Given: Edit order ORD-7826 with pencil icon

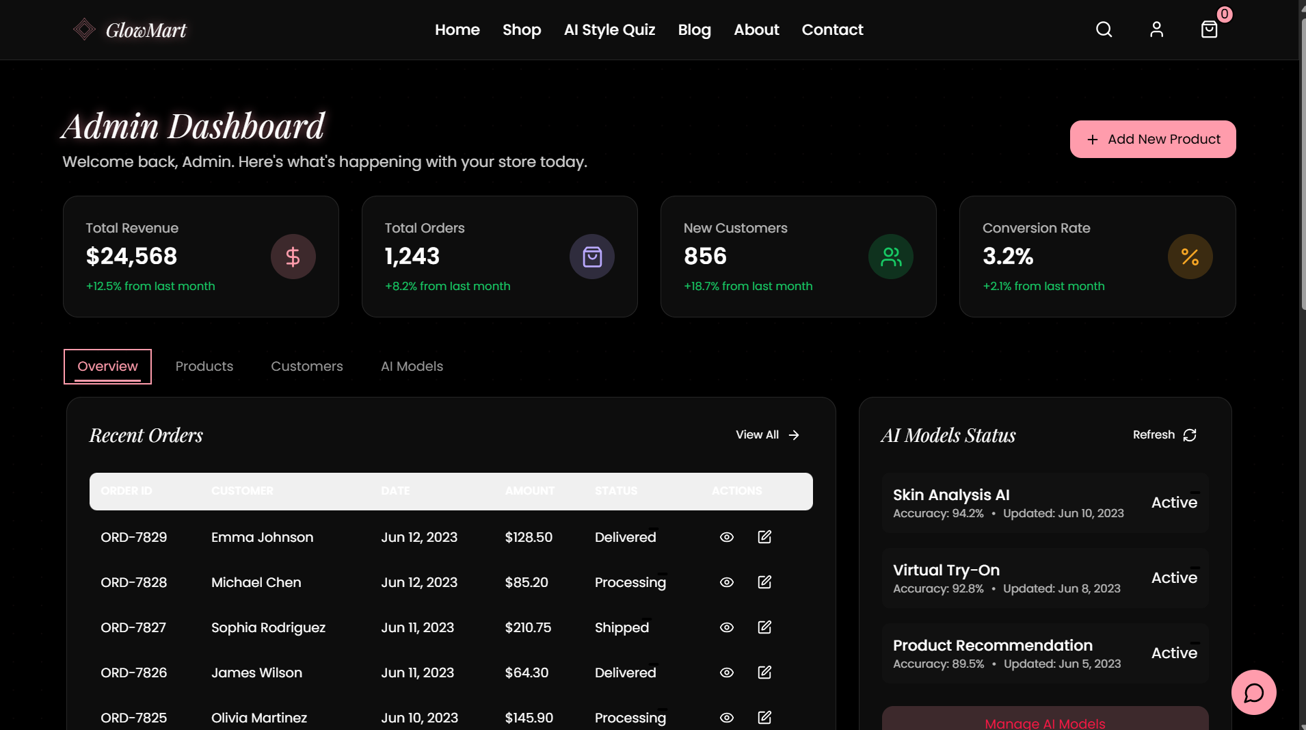Looking at the screenshot, I should [764, 673].
